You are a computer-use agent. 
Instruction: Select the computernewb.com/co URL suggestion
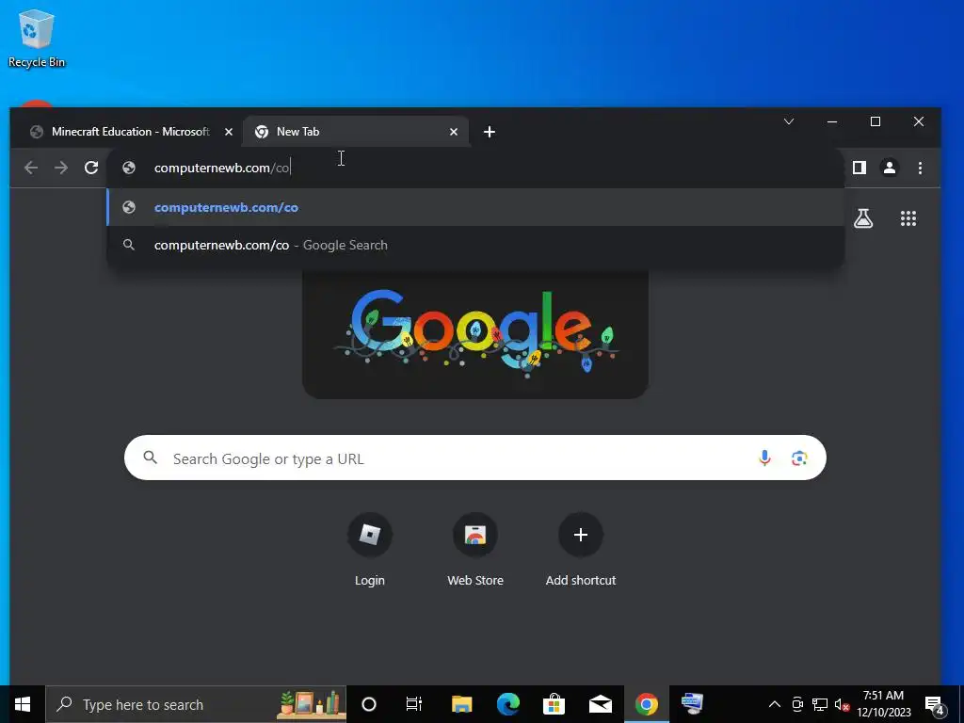tap(475, 207)
